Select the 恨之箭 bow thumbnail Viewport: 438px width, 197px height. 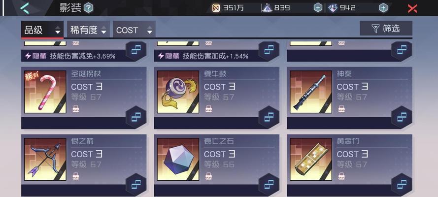tap(45, 159)
